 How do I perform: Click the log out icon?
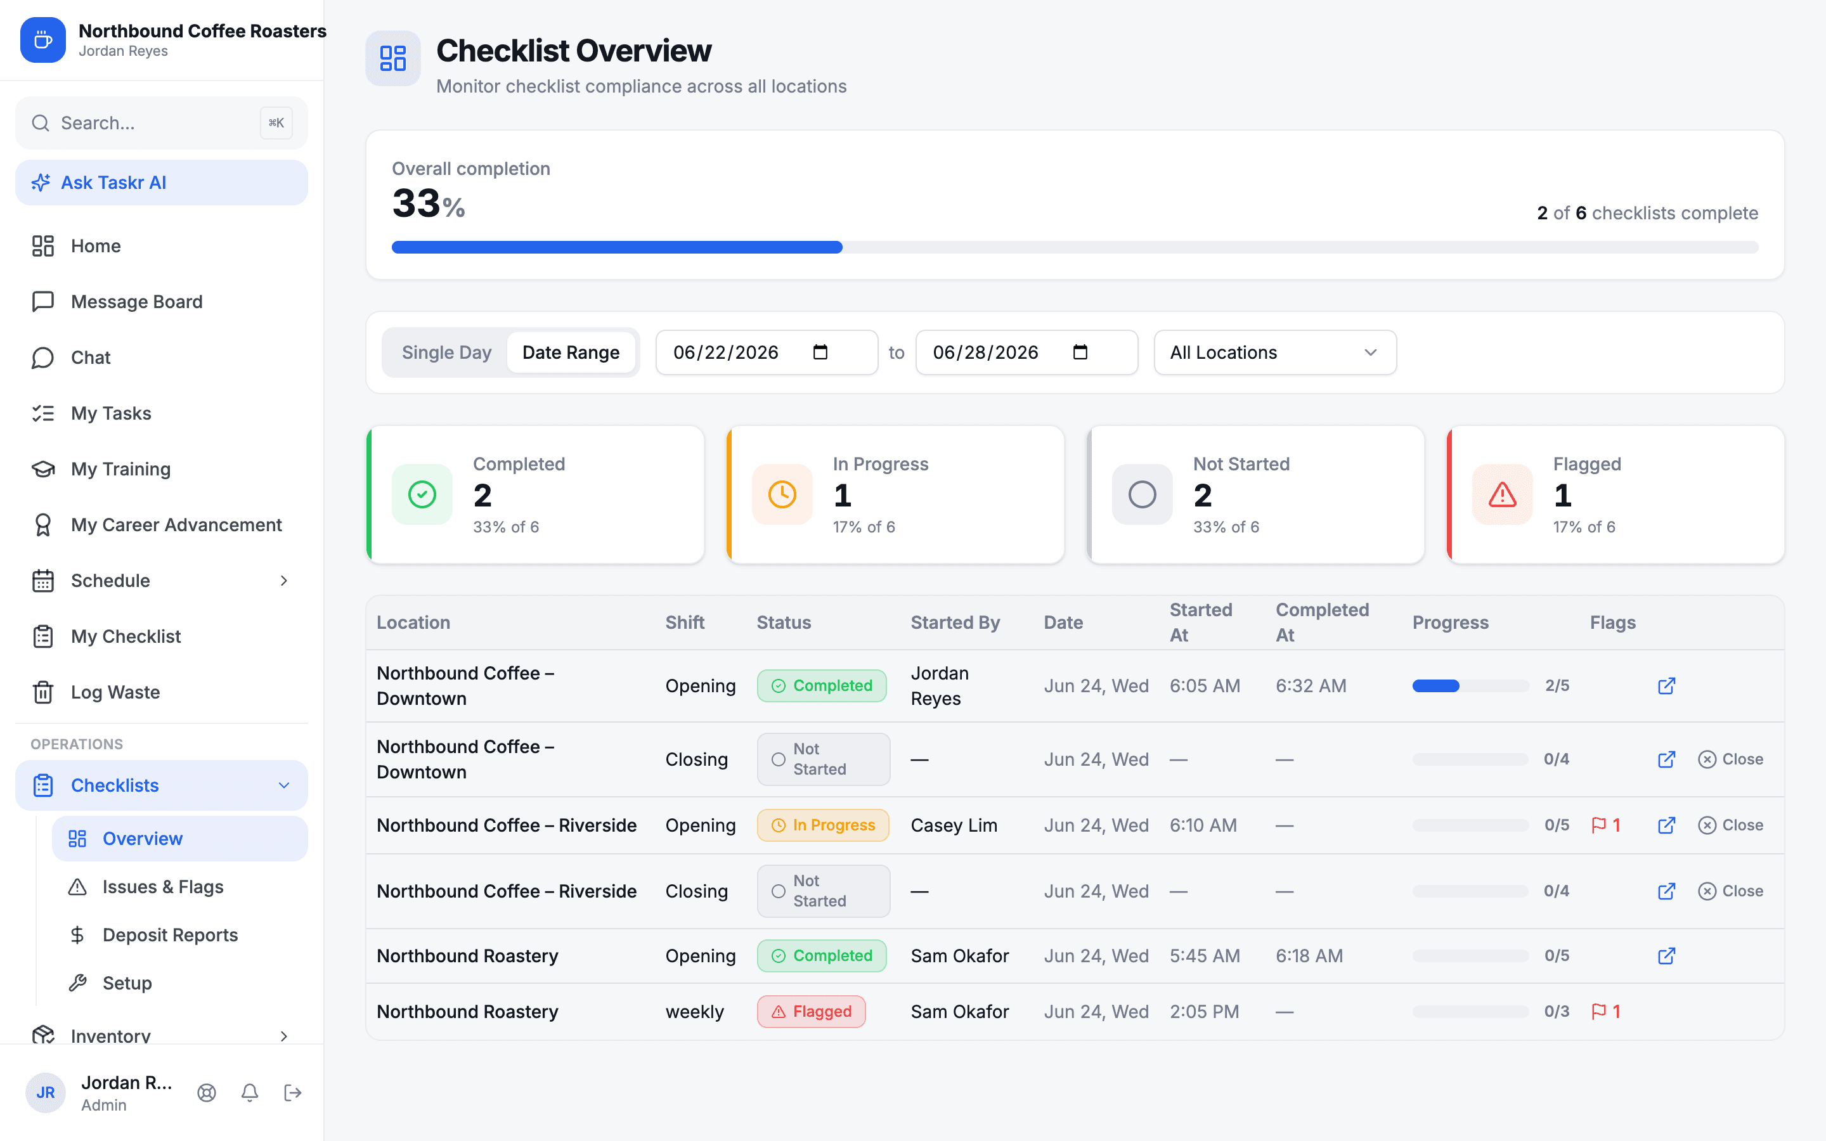[x=293, y=1093]
